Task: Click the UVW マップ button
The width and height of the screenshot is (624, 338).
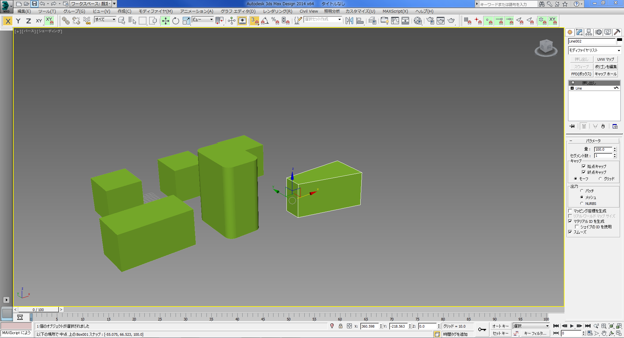Action: tap(605, 59)
